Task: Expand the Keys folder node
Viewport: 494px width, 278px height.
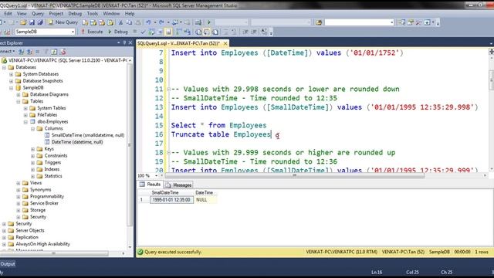Action: pos(32,149)
